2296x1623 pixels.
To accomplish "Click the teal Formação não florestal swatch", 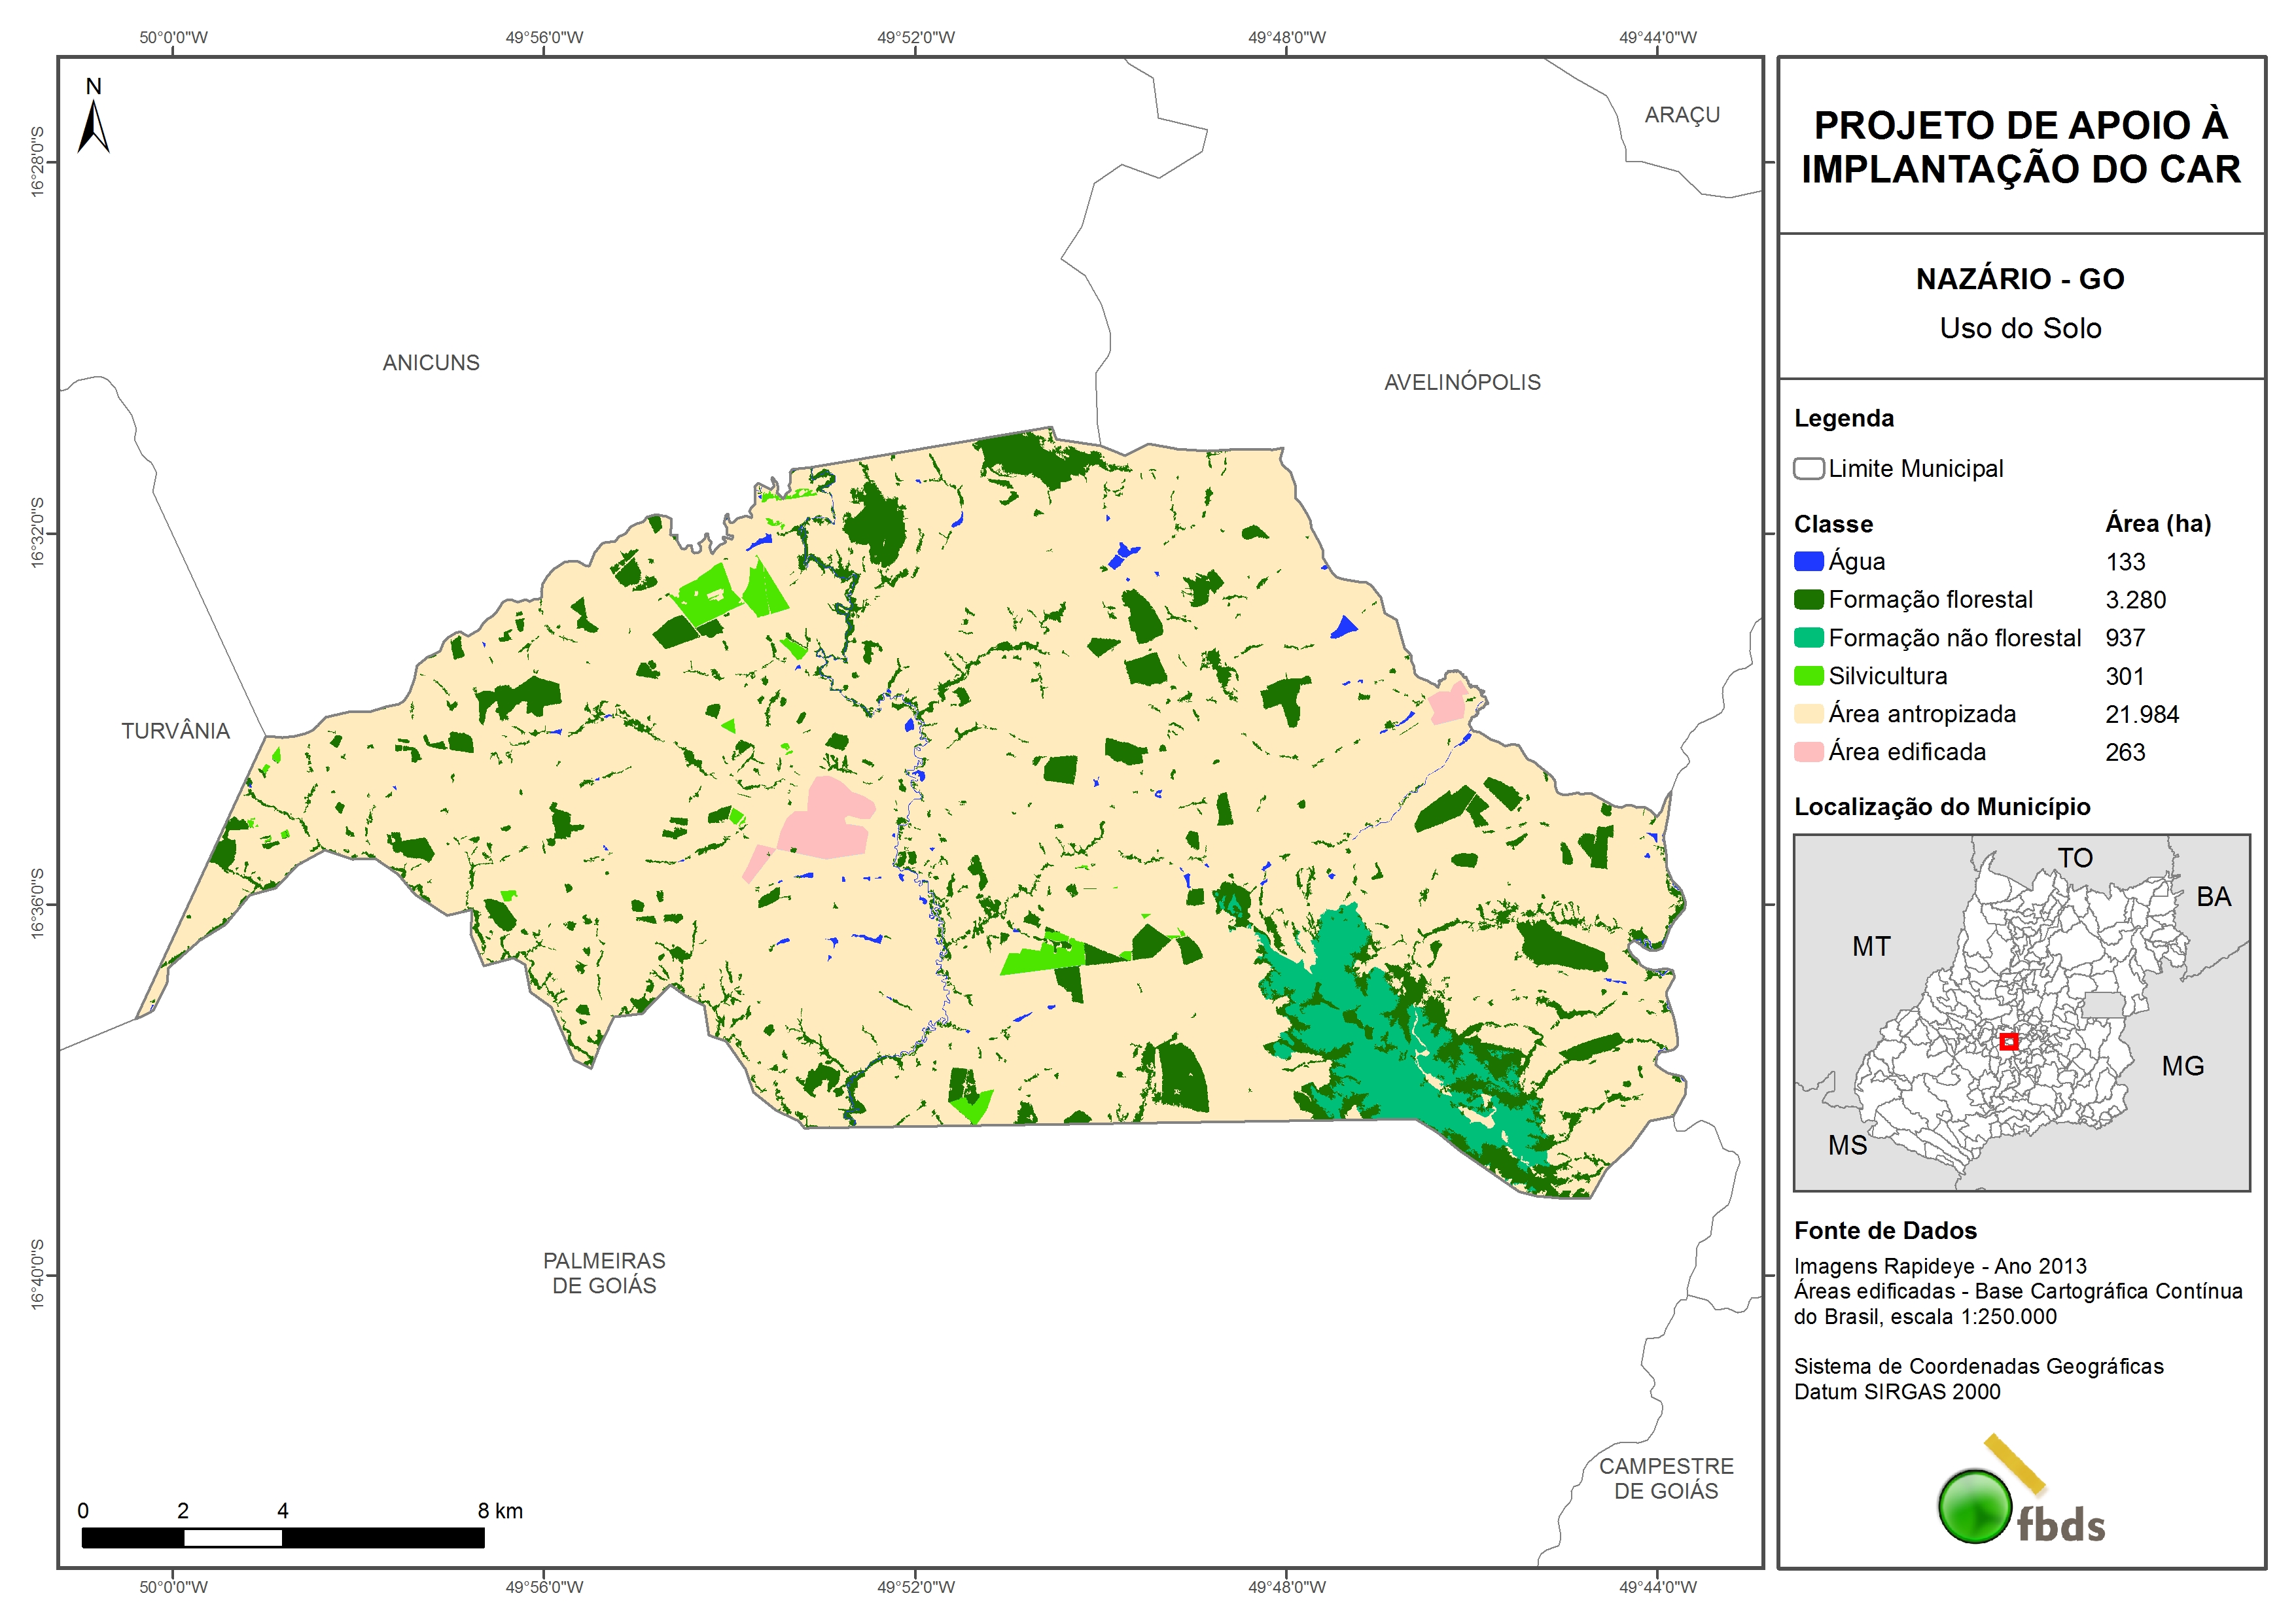I will pos(1808,638).
